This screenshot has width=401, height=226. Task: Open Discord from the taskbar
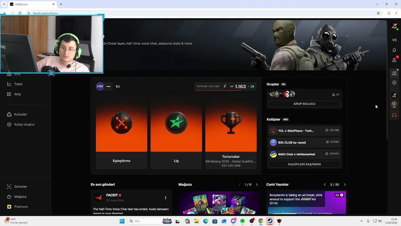(233, 221)
